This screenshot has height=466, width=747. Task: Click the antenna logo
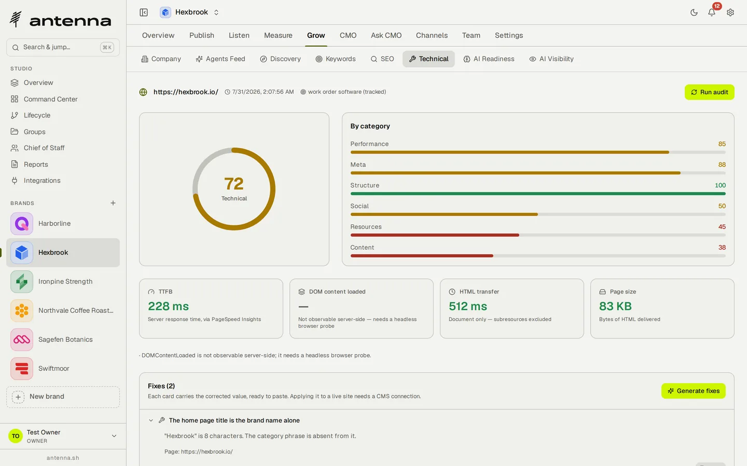pos(60,20)
